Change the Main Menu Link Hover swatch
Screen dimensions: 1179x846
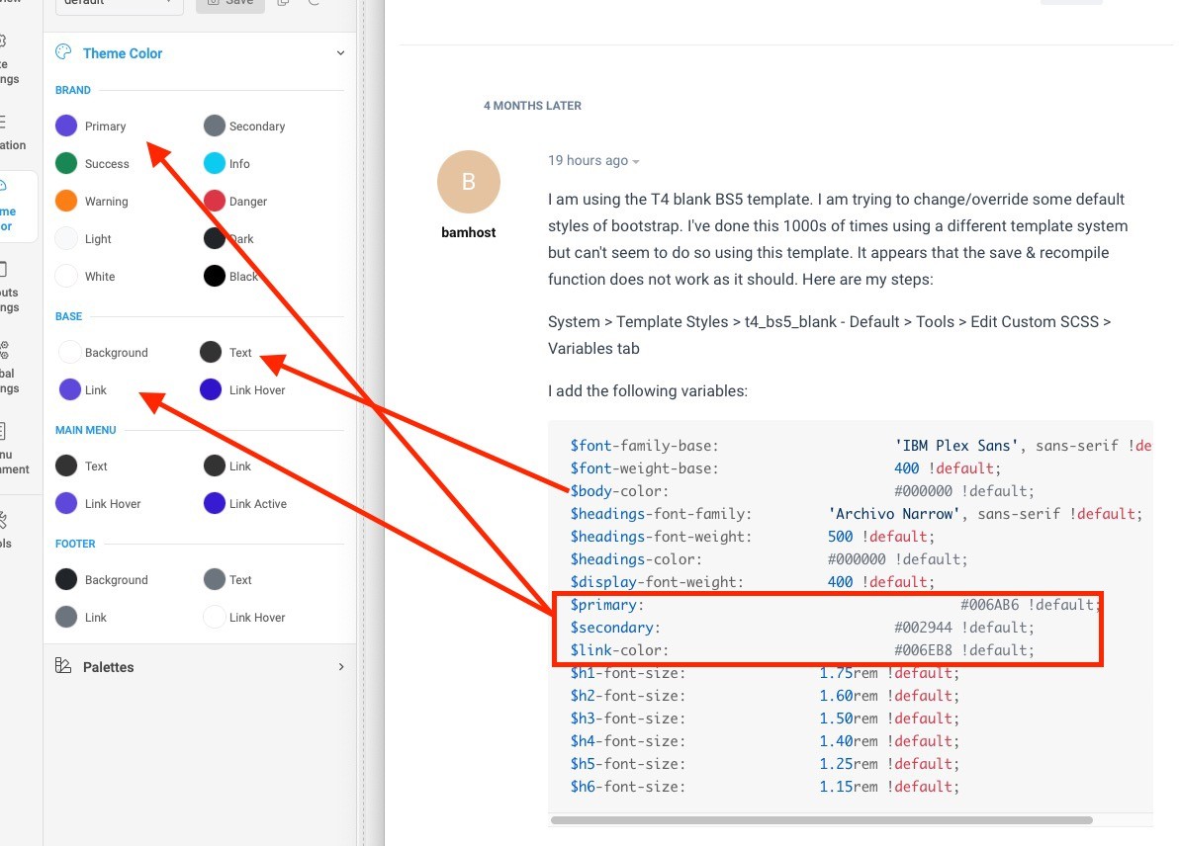(66, 503)
